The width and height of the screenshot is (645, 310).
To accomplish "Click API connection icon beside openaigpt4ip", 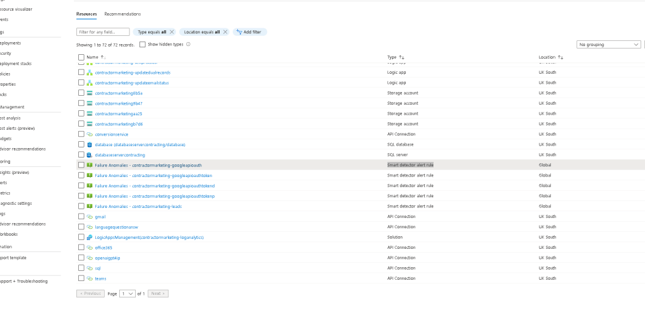I will point(89,258).
